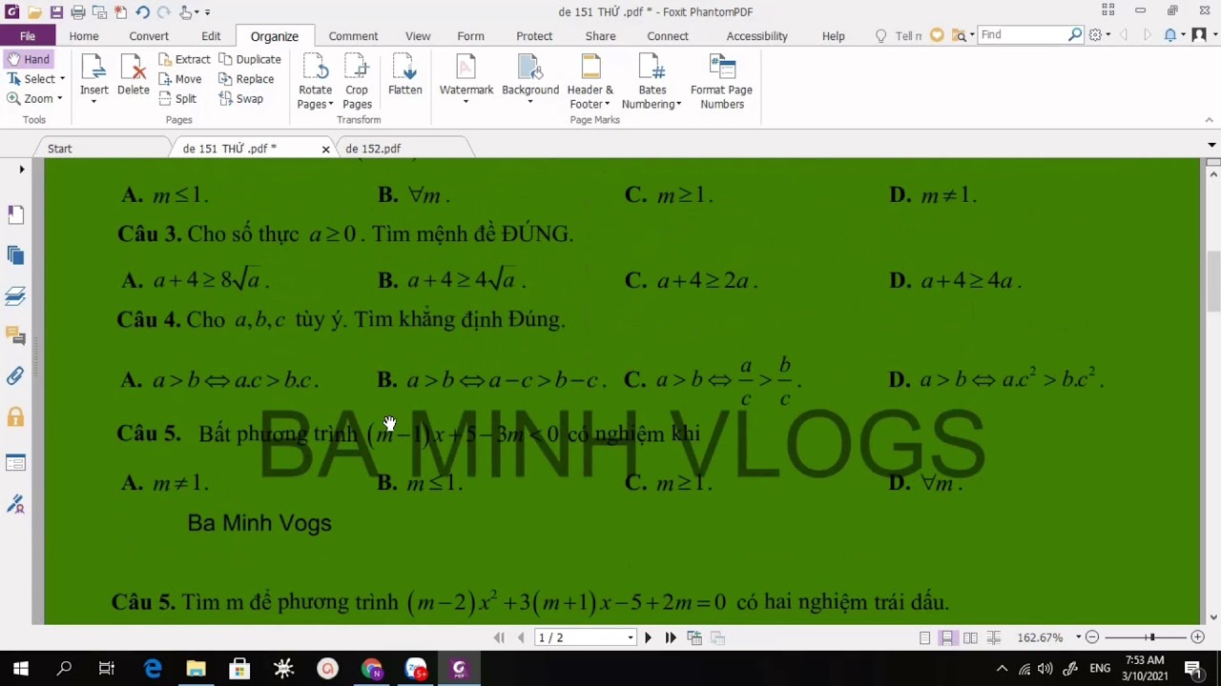Open the Insert dropdown arrow
Viewport: 1221px width, 686px height.
tap(93, 101)
